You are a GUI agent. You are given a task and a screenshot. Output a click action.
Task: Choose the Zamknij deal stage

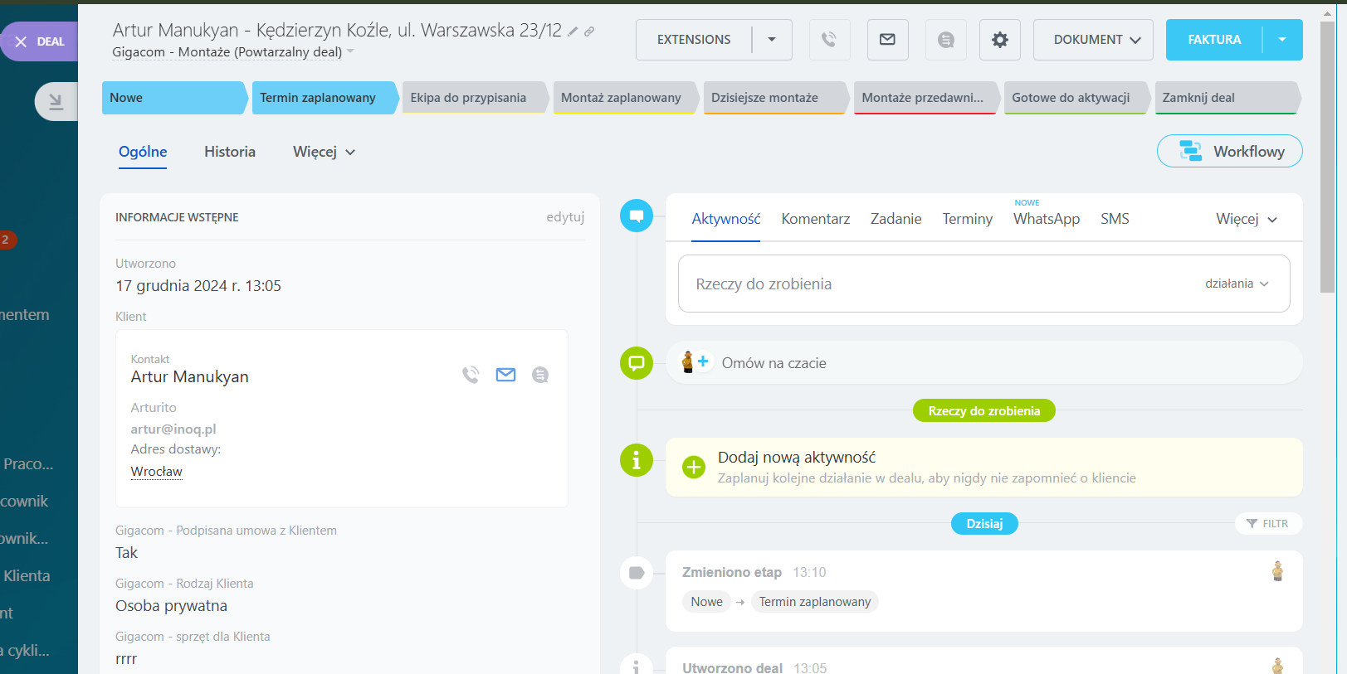[1227, 98]
